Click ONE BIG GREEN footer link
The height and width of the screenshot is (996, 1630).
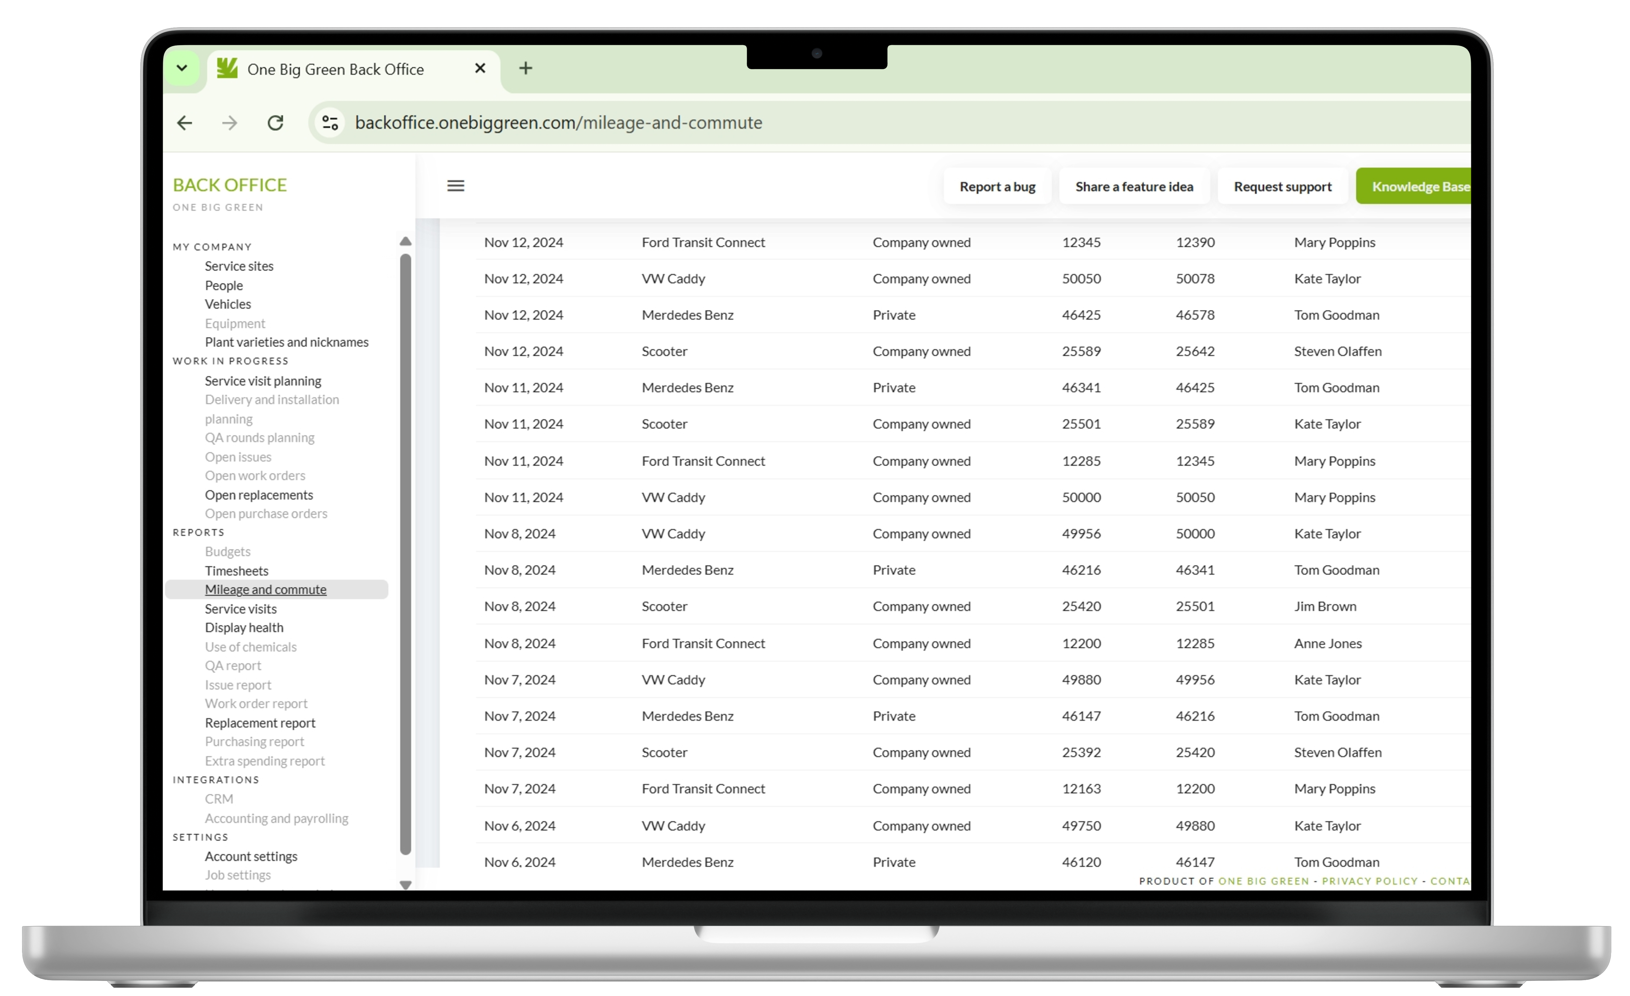1264,881
